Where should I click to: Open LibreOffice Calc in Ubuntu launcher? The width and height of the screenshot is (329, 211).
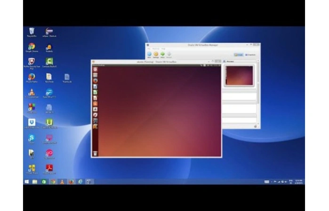pyautogui.click(x=95, y=92)
